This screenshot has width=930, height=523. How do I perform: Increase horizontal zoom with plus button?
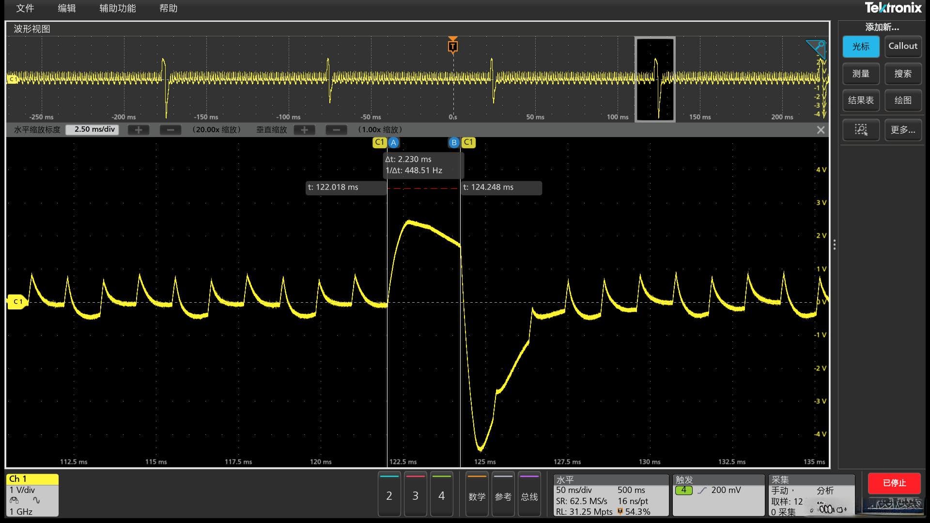coord(139,130)
